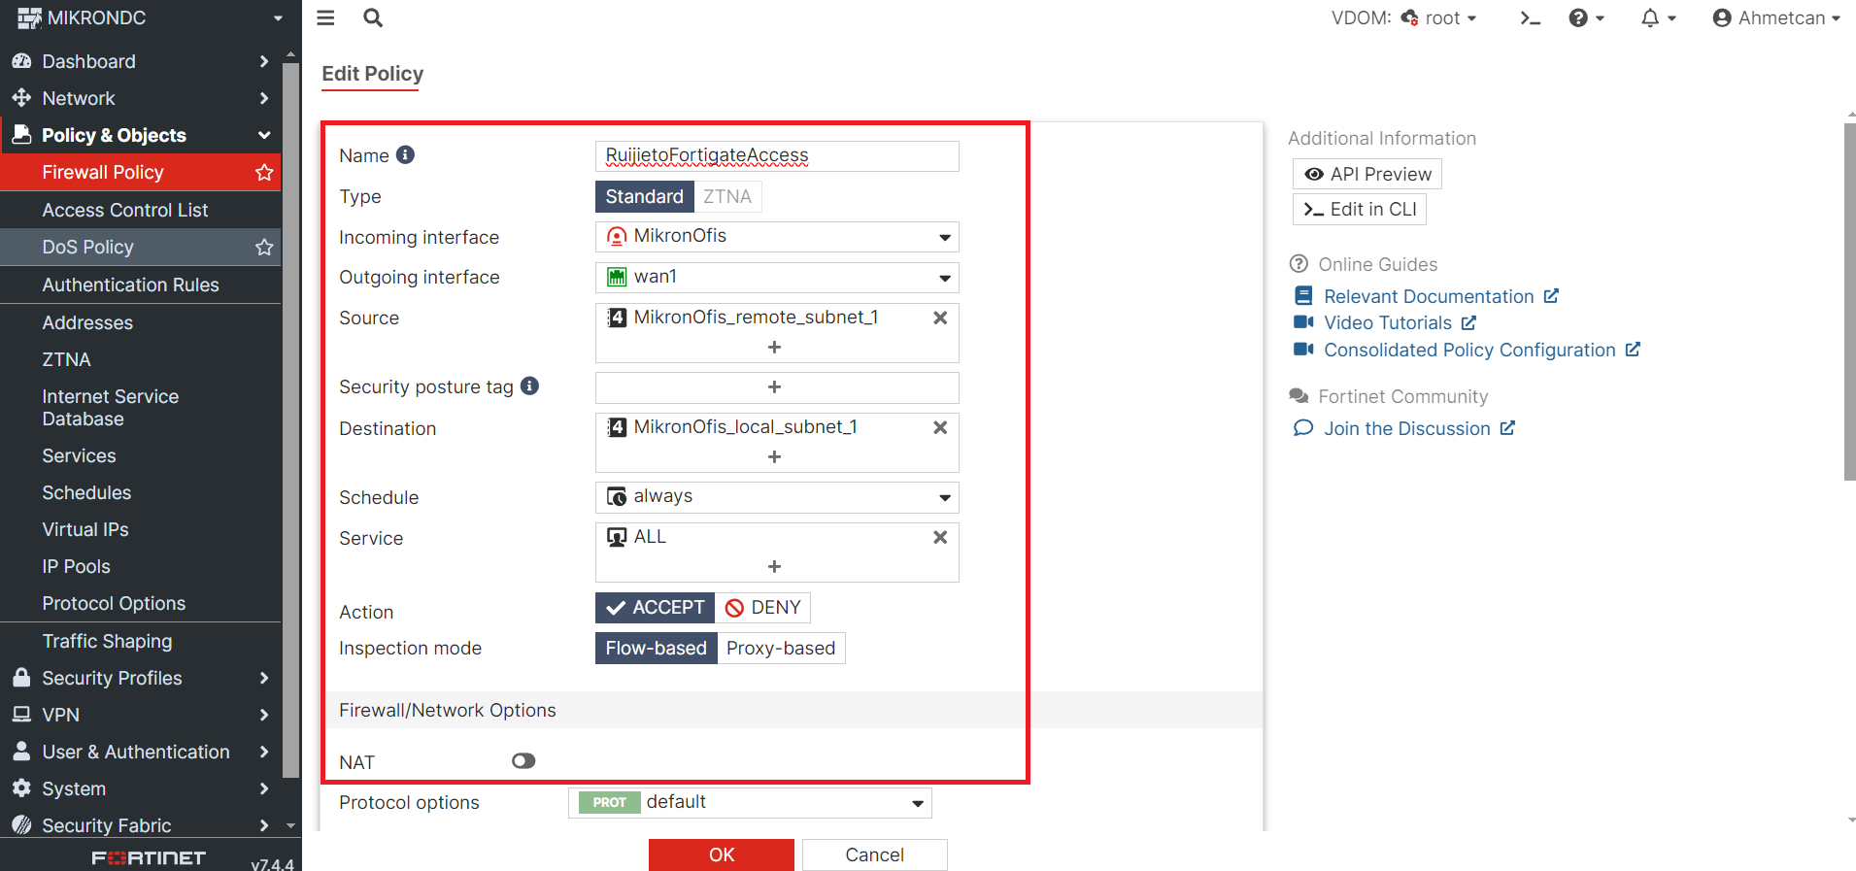Open the notifications bell menu
This screenshot has width=1856, height=871.
[x=1658, y=17]
